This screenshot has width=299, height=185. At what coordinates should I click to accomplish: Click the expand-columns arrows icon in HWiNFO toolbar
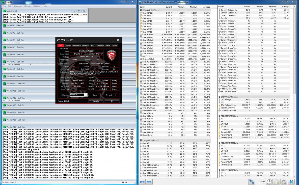[x=142, y=182]
